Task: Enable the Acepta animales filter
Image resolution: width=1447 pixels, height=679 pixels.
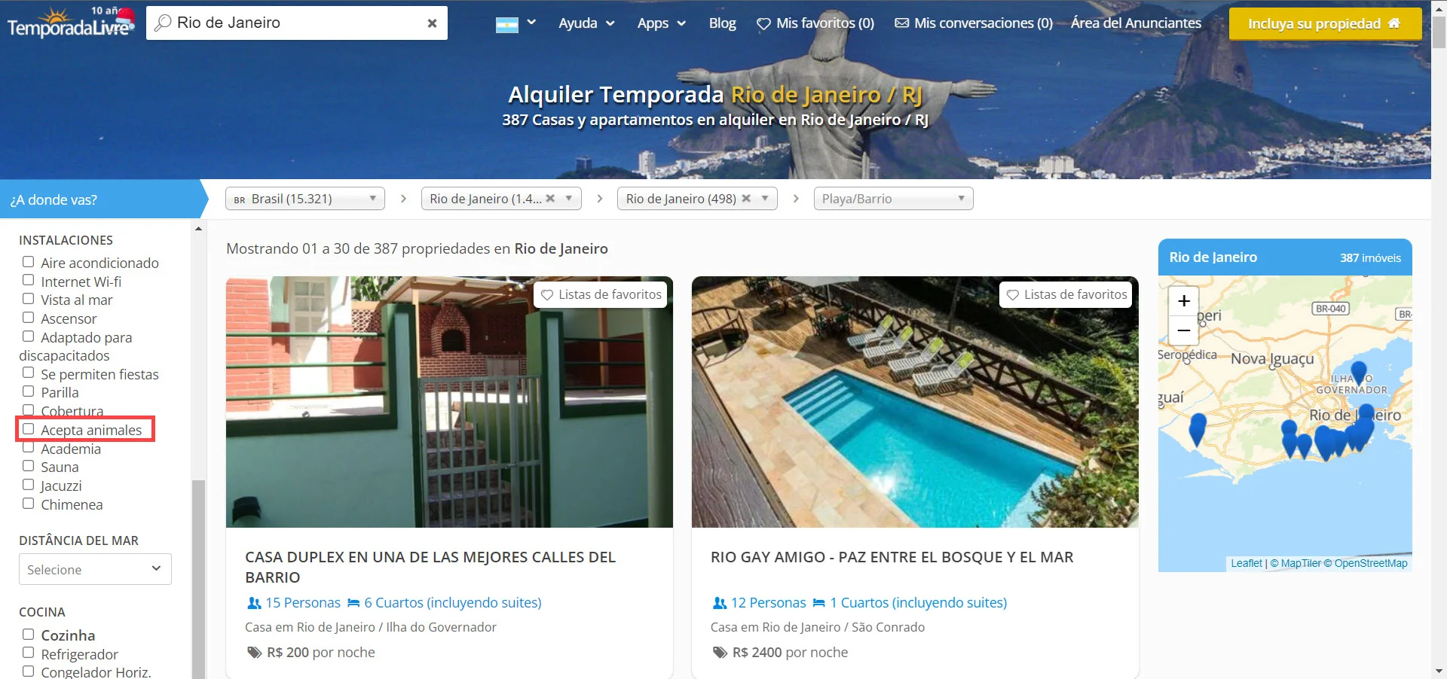Action: [29, 429]
